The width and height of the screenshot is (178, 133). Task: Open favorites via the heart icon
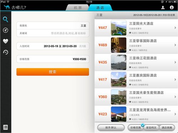tap(5, 41)
